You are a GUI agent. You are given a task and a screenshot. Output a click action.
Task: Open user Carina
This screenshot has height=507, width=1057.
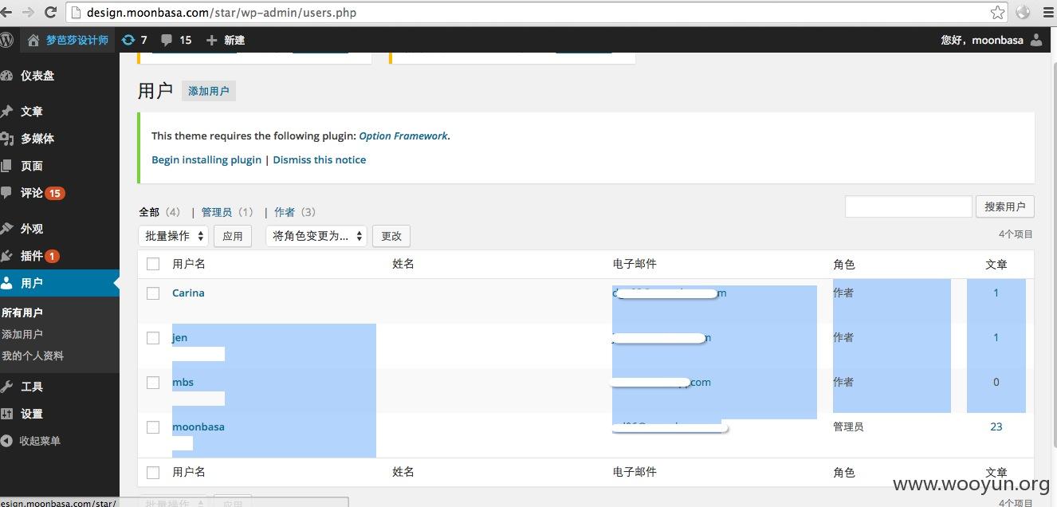coord(188,293)
